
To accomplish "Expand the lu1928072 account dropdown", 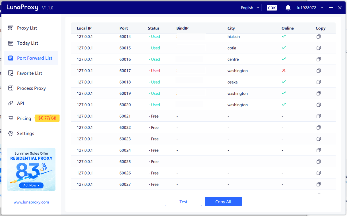I will point(310,8).
